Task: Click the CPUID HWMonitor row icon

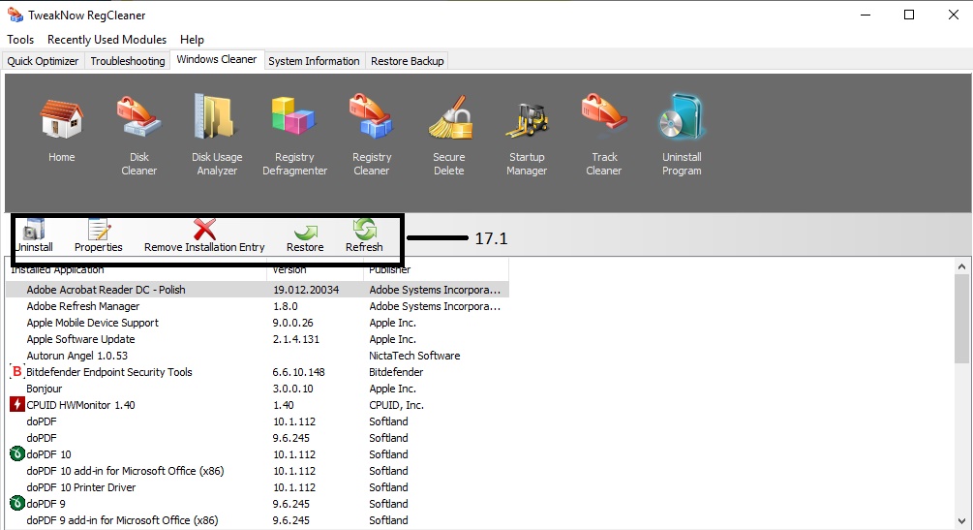Action: tap(16, 404)
